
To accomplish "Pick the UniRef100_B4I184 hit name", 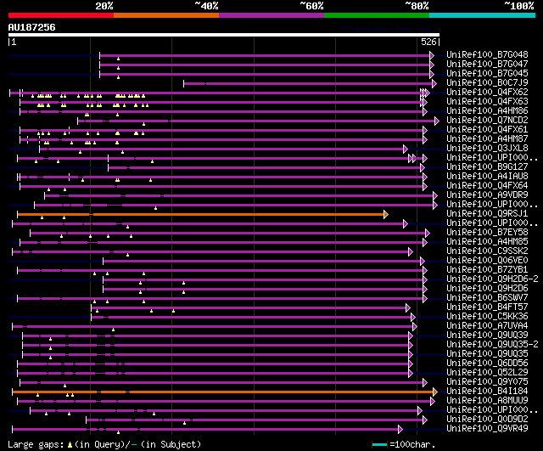I will (487, 392).
